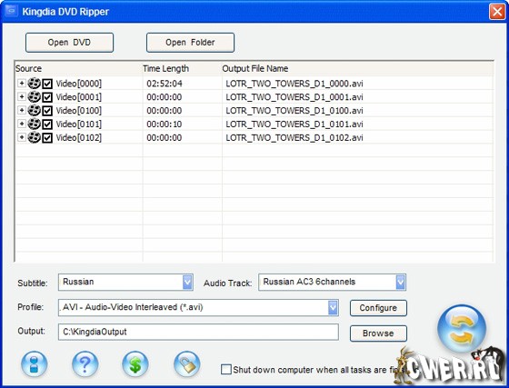Click the Open DVD button
Image resolution: width=509 pixels, height=388 pixels.
click(x=69, y=43)
